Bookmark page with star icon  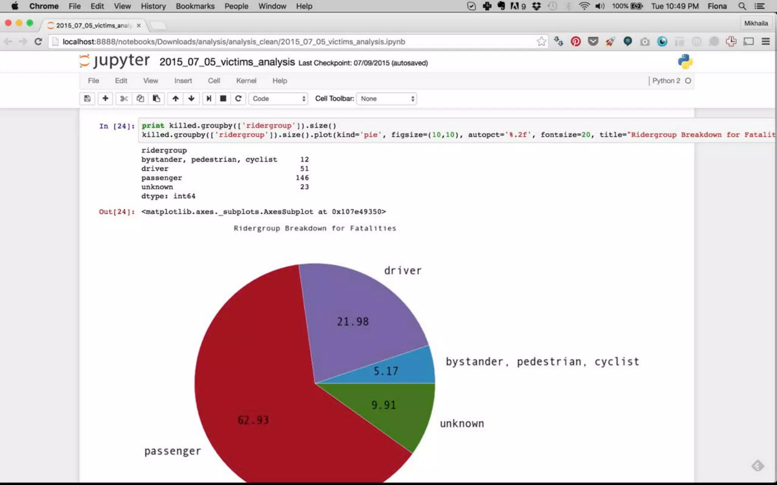[541, 42]
